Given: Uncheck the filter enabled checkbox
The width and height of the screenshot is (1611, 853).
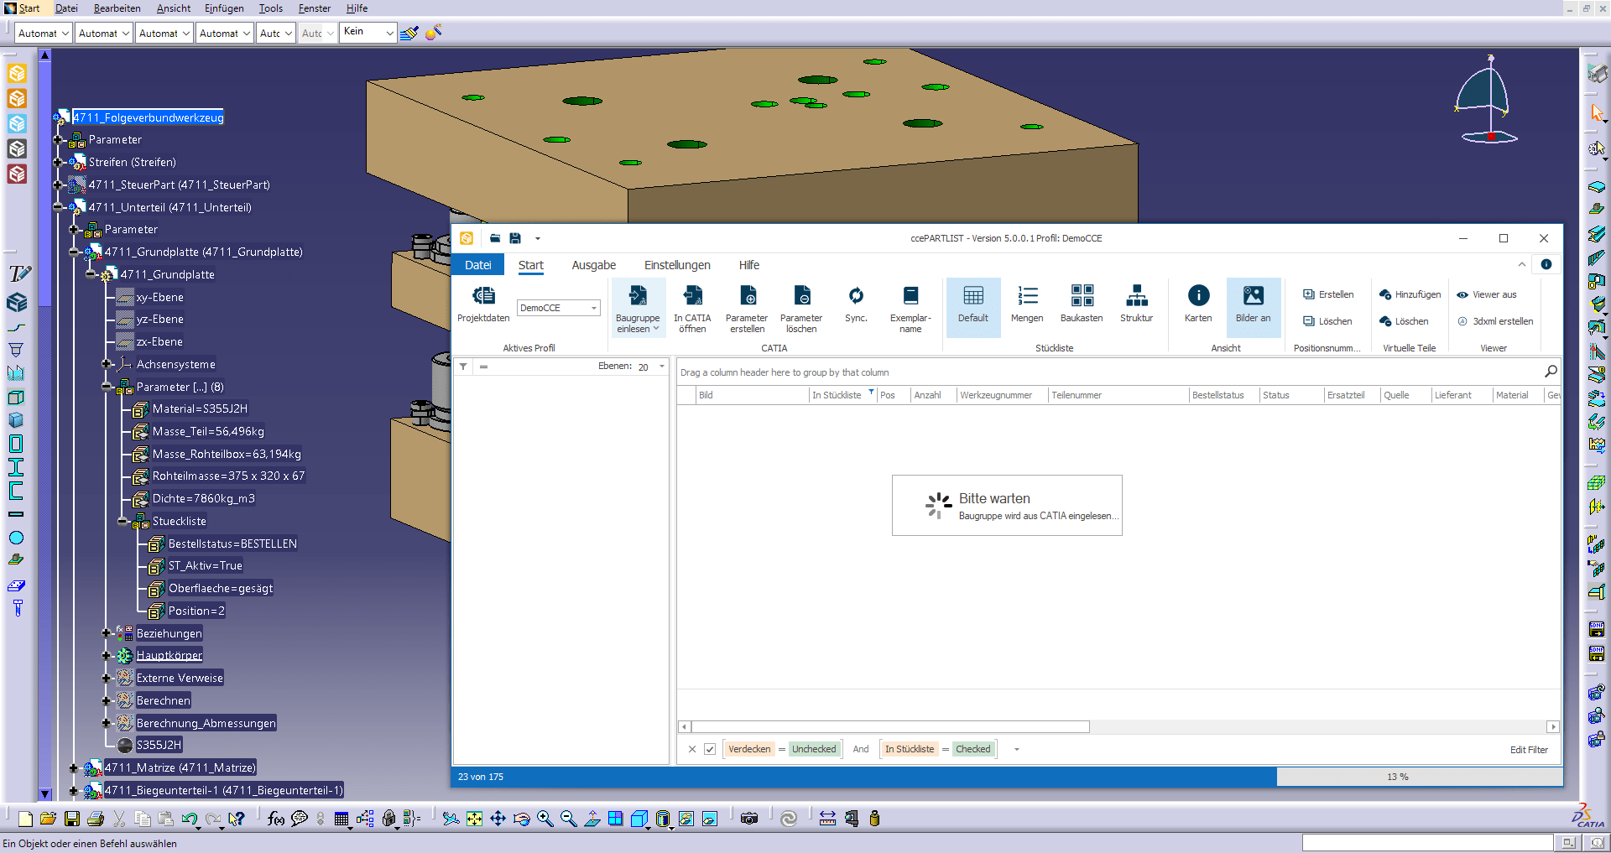Looking at the screenshot, I should pos(710,749).
